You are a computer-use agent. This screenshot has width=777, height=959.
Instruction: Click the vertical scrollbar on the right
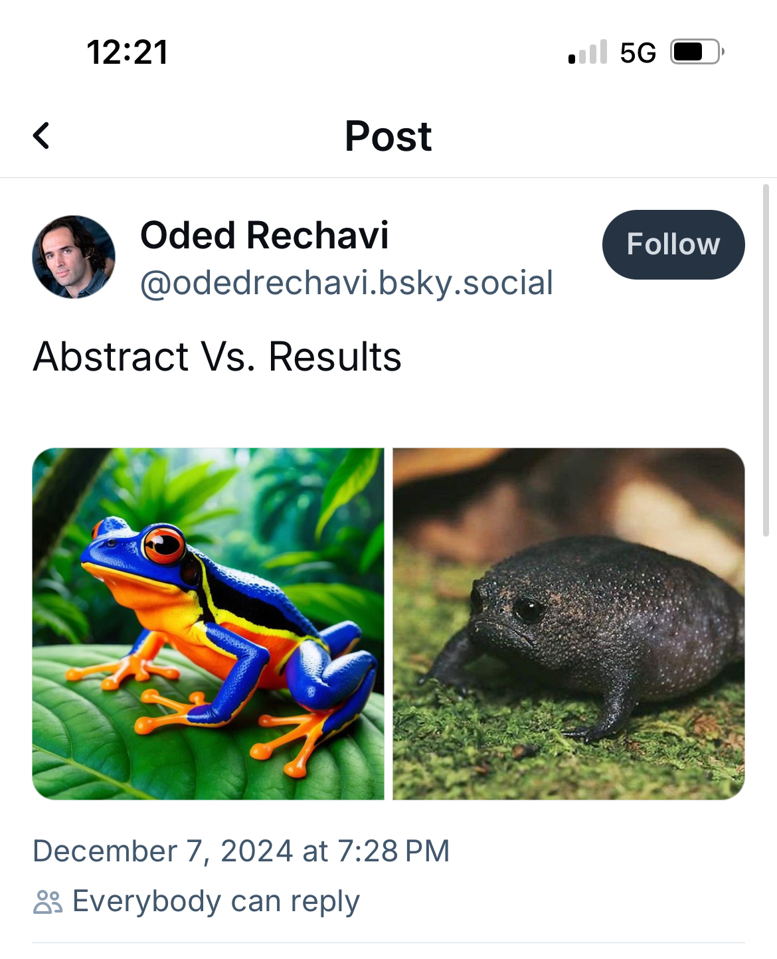[766, 359]
